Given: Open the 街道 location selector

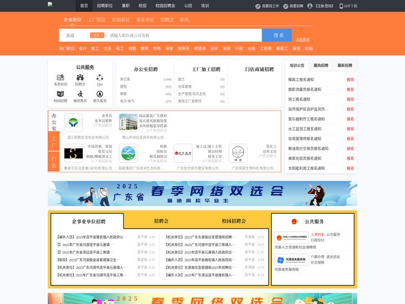Looking at the screenshot, I should coord(70,35).
